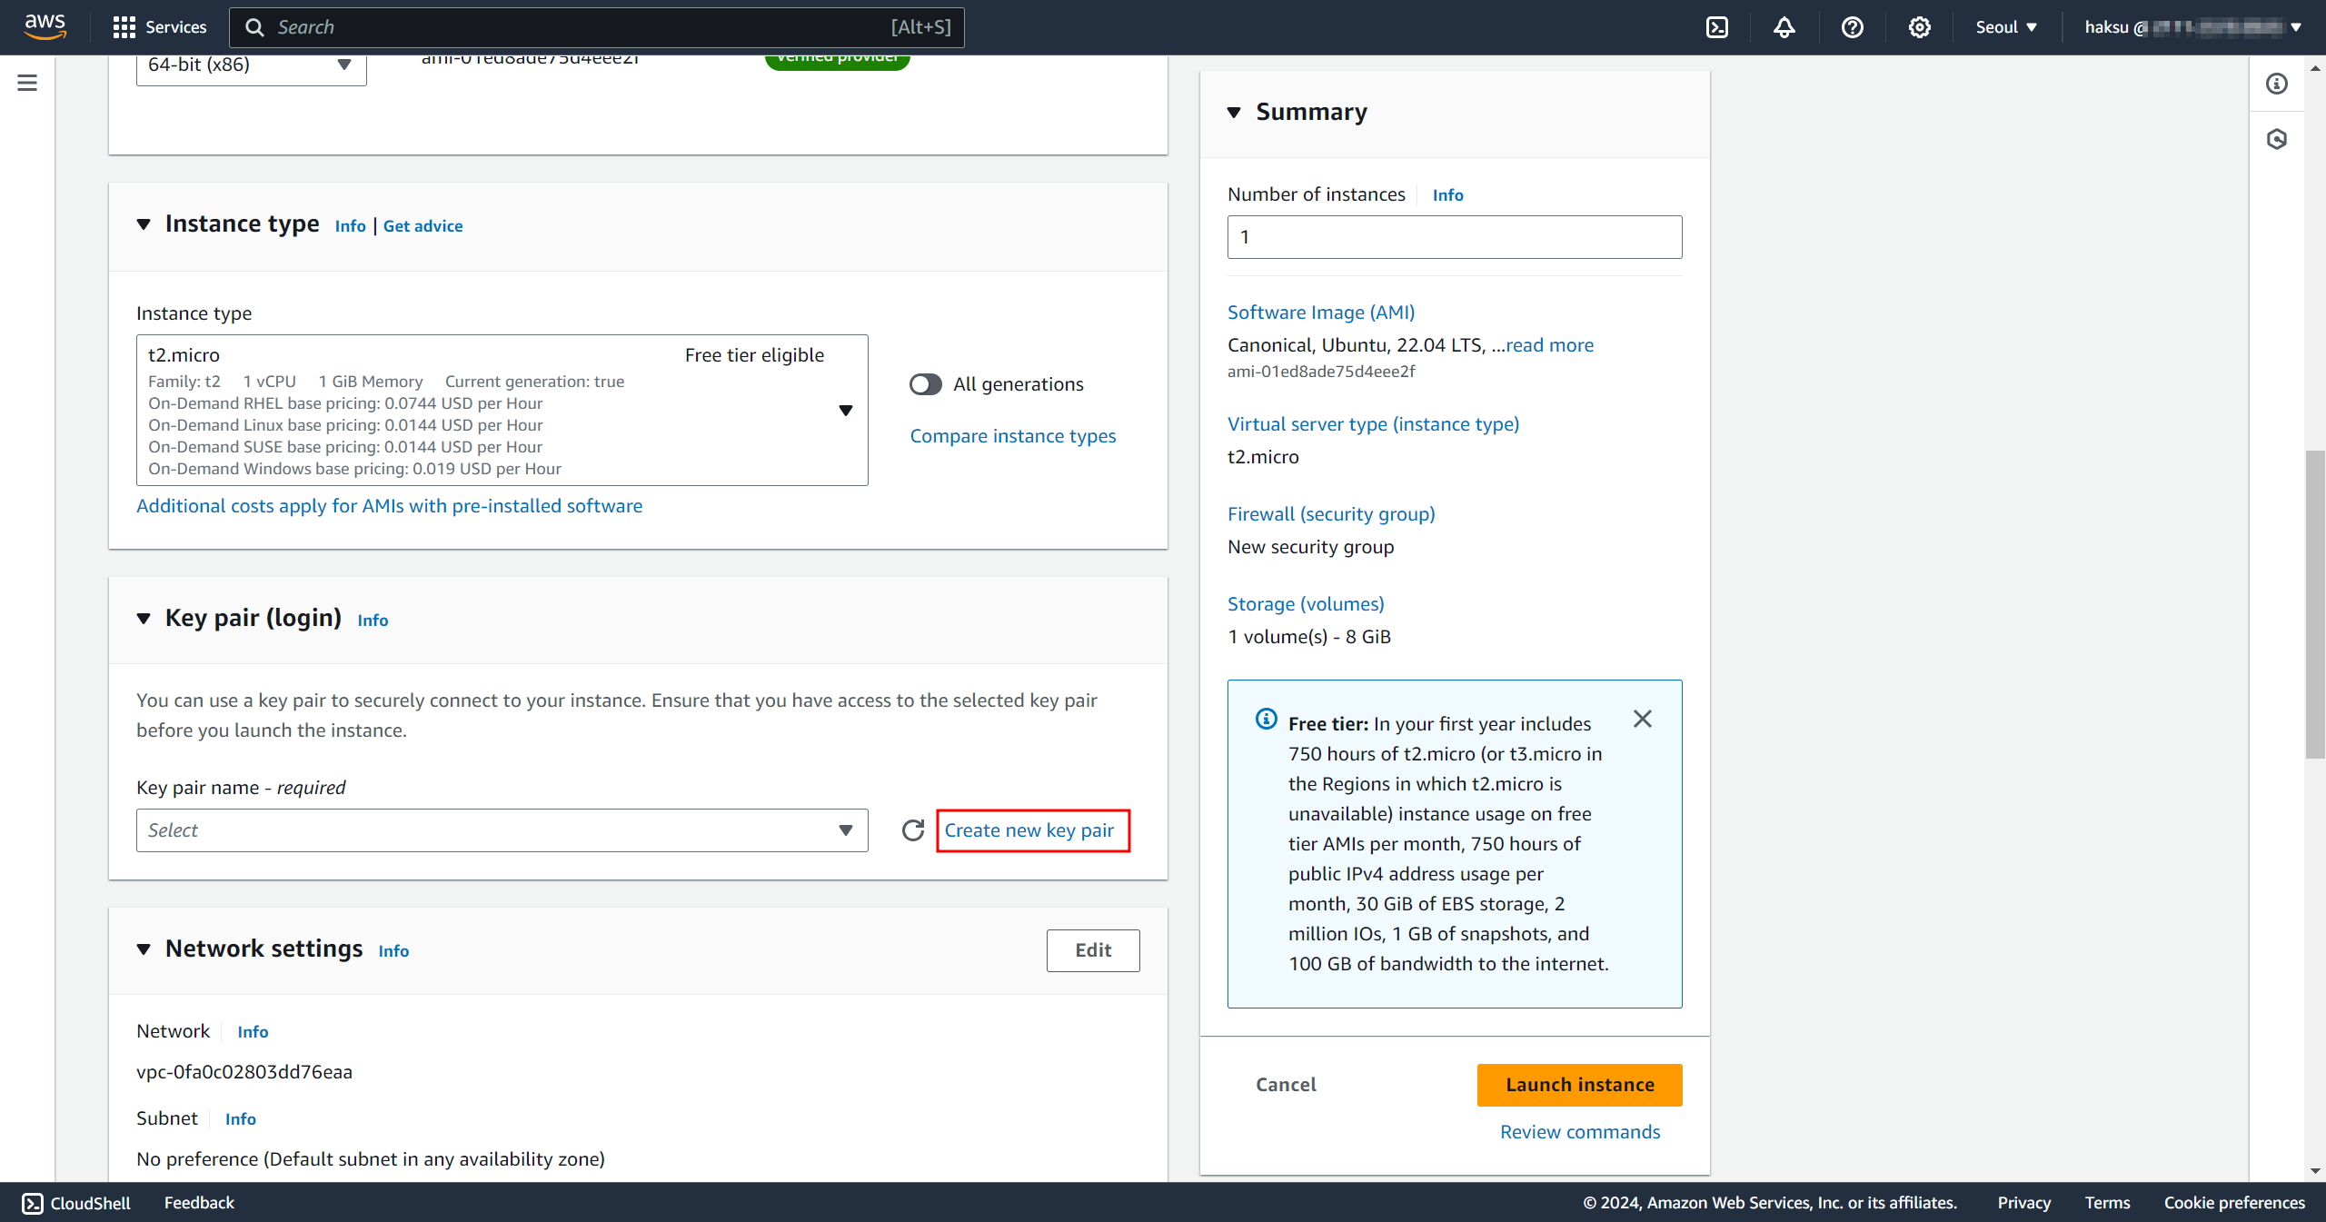Open the Key pair name Select dropdown
2326x1222 pixels.
[502, 830]
